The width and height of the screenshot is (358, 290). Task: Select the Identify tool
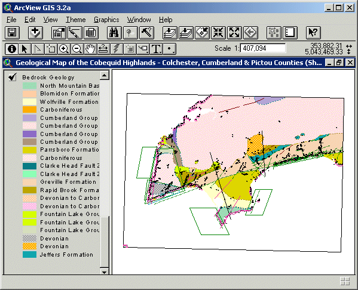(x=11, y=49)
